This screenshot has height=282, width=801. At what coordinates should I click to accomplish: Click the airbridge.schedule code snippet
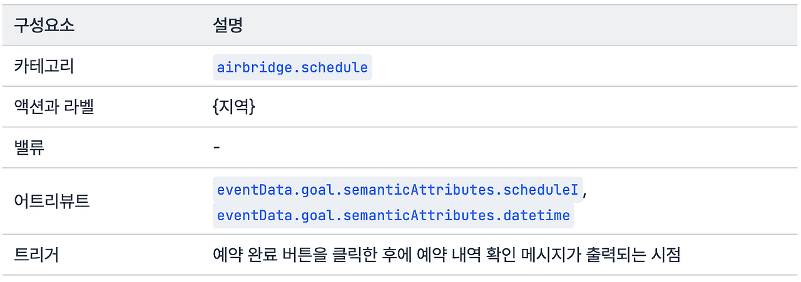click(292, 67)
